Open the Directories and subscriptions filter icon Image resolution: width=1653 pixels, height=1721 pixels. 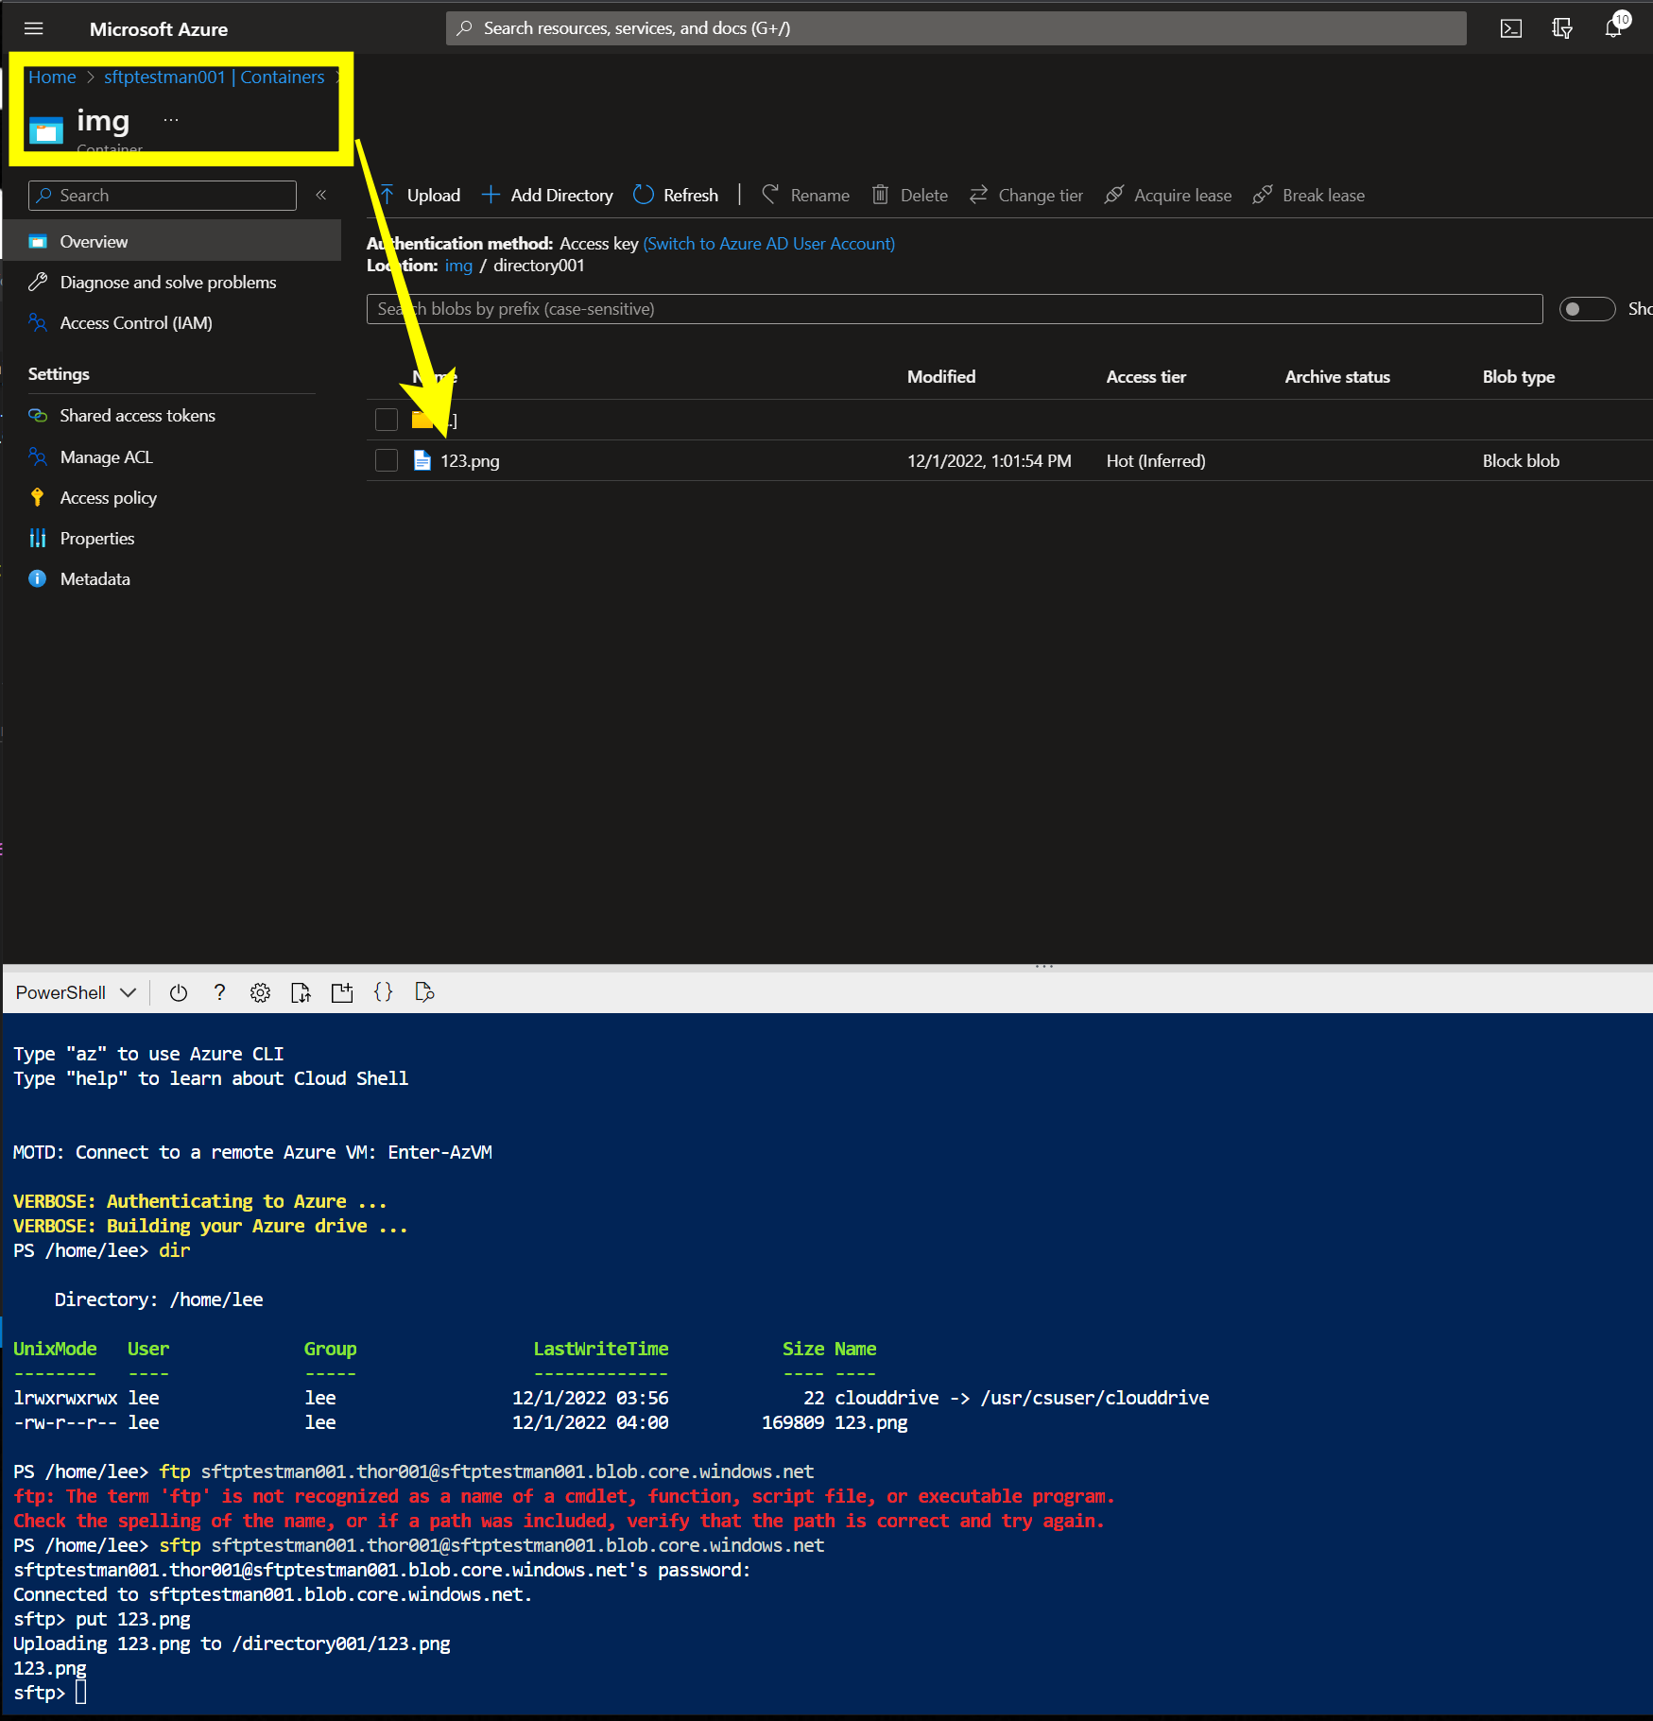point(1562,28)
